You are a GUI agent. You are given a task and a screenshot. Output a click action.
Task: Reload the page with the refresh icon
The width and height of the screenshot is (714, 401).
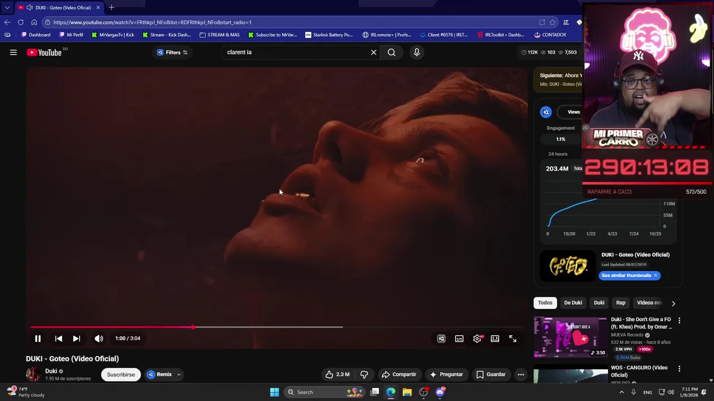(x=21, y=22)
